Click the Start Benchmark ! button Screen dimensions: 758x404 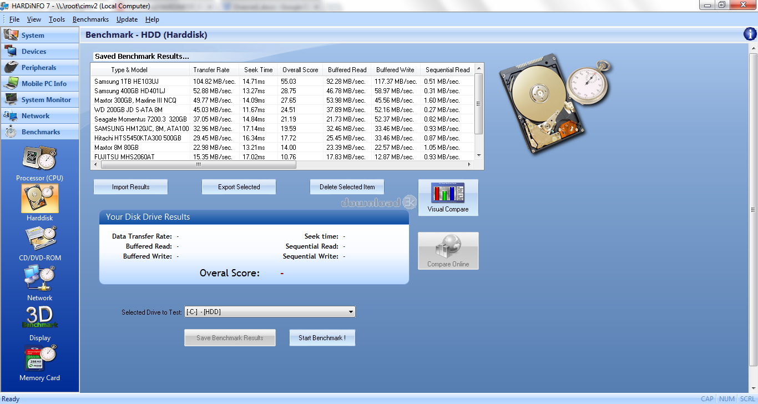(322, 338)
